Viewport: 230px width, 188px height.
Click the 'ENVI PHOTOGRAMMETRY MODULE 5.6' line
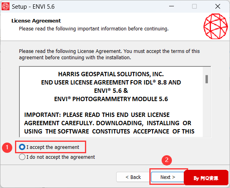pyautogui.click(x=111, y=99)
